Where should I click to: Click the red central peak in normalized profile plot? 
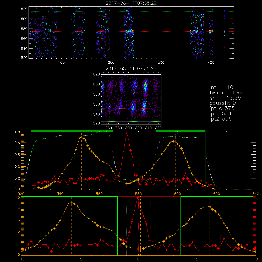[x=127, y=132]
